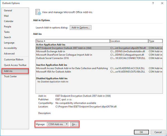
Task: Select Add-ins in the sidebar
Action: click(15, 71)
